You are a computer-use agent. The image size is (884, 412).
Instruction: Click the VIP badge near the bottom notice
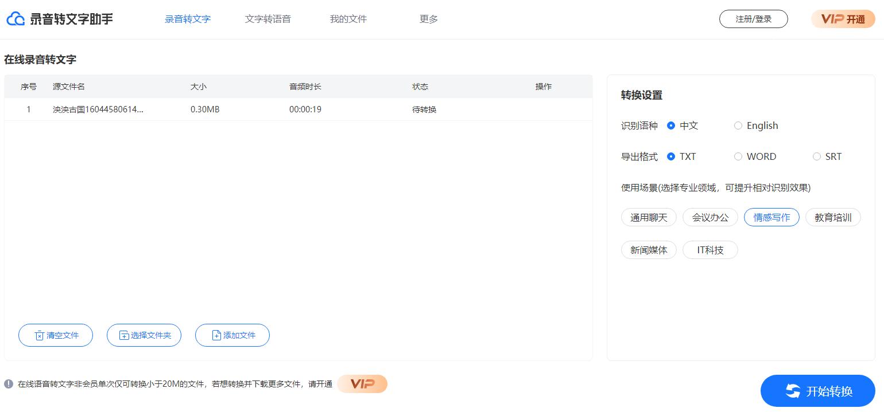click(362, 384)
